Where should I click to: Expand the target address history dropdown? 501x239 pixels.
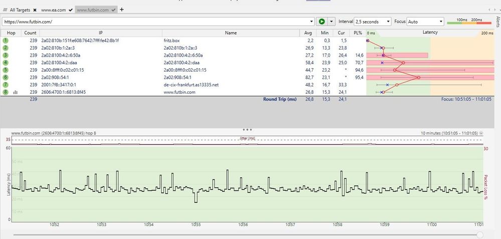point(312,22)
